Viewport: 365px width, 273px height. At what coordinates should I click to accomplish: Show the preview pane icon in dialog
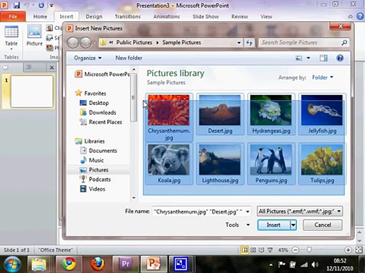click(323, 58)
